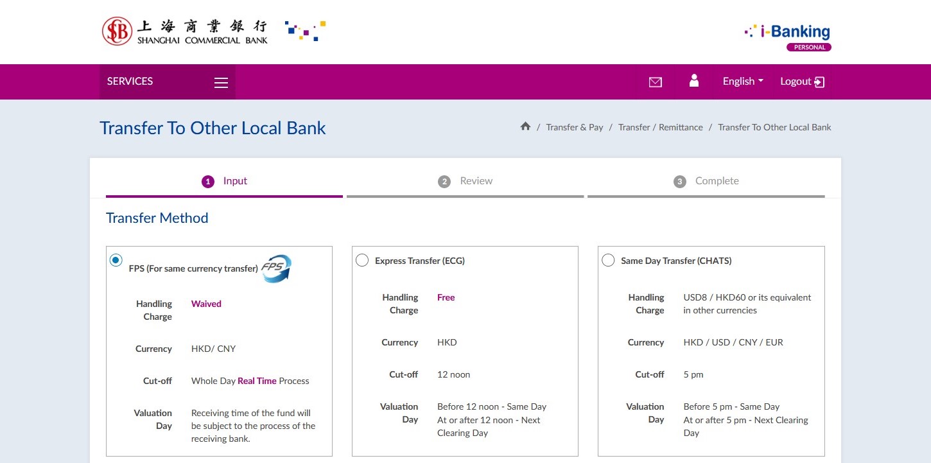Go to the Complete step tab
This screenshot has width=931, height=463.
click(706, 181)
